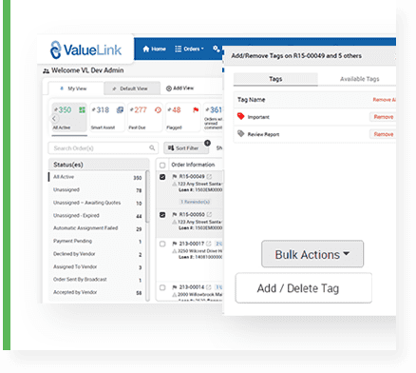416x373 pixels.
Task: Click the Flagged red flag icon
Action: 196,109
